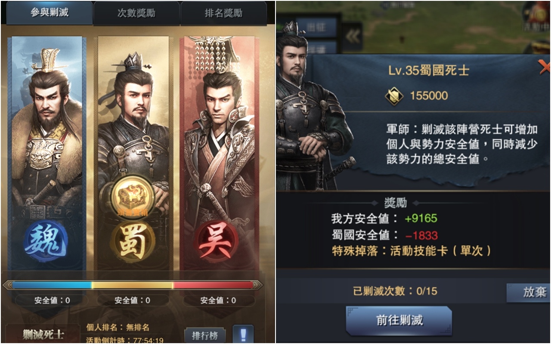Switch to the 參與剿滅 tab
Image resolution: width=551 pixels, height=344 pixels.
tap(49, 13)
